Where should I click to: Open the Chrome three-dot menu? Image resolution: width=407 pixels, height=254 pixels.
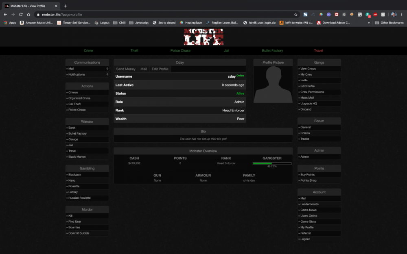[402, 14]
